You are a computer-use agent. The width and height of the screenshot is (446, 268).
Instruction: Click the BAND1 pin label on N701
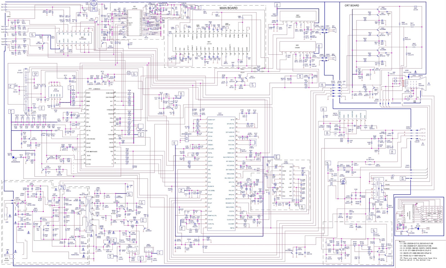[x=88, y=93]
